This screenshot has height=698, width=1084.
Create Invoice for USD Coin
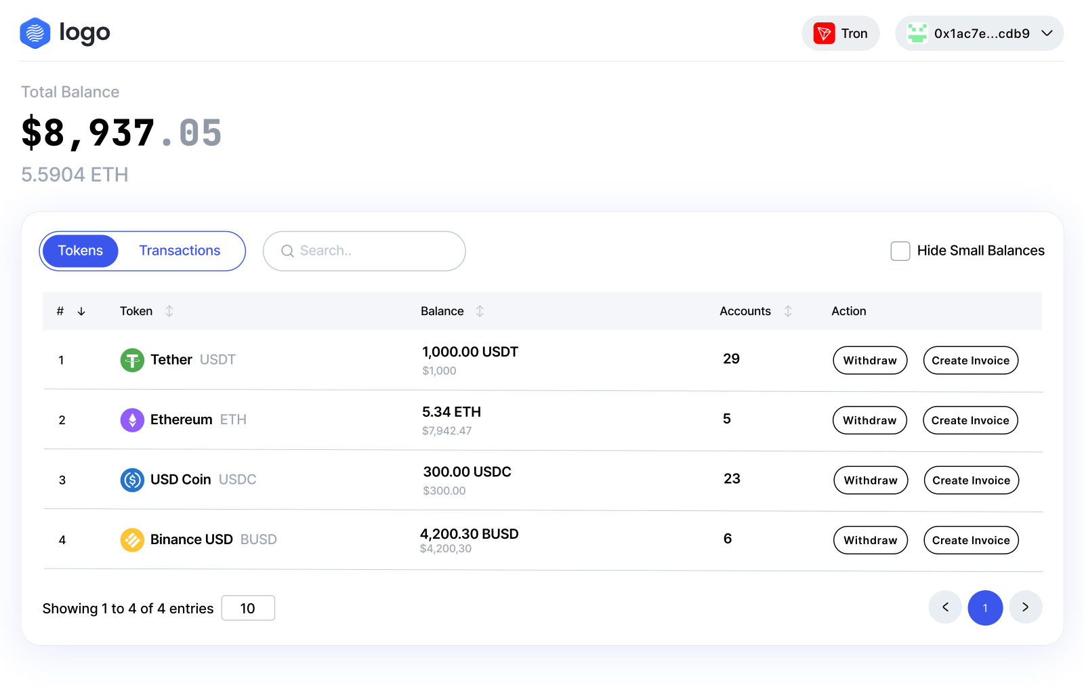[972, 480]
